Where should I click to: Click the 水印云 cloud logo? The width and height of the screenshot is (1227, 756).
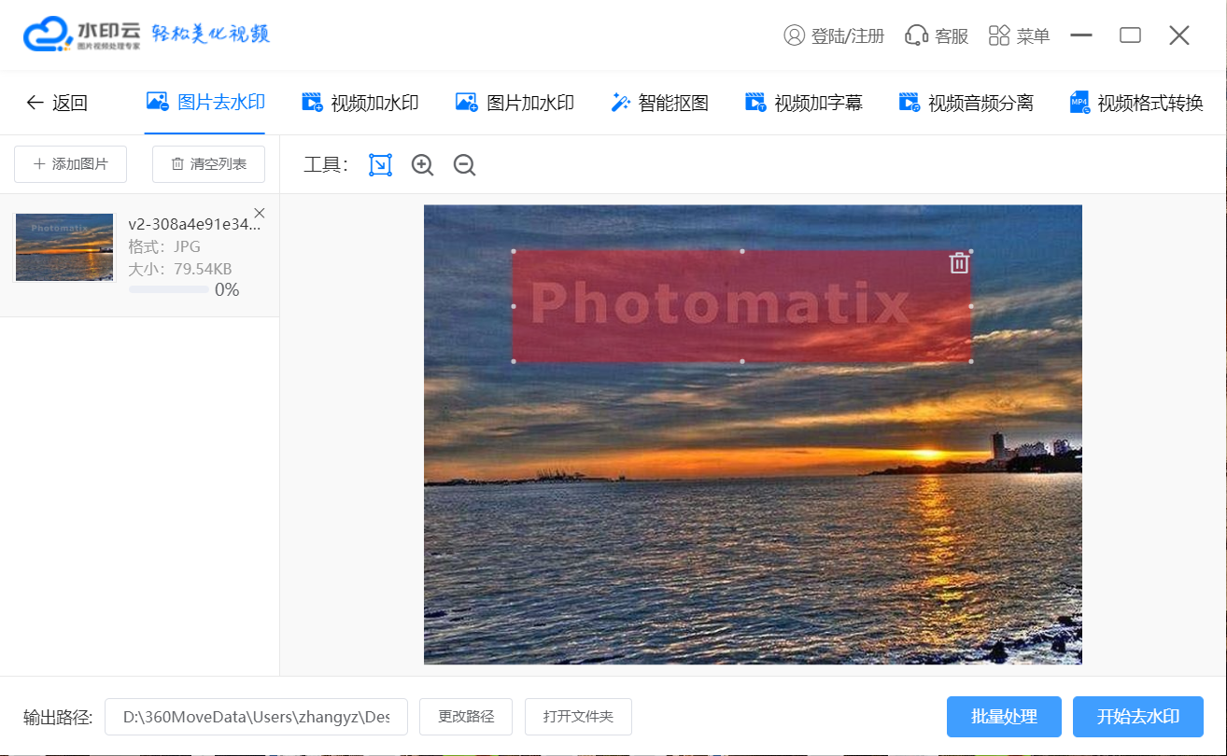coord(81,35)
